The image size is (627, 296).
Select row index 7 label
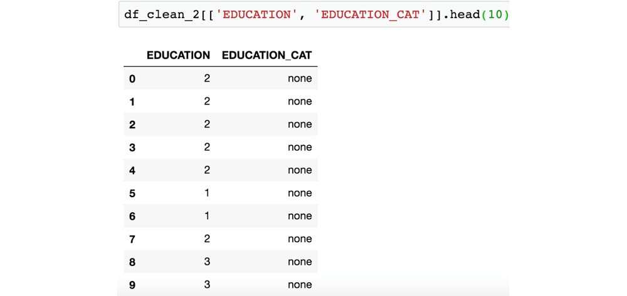(x=132, y=239)
